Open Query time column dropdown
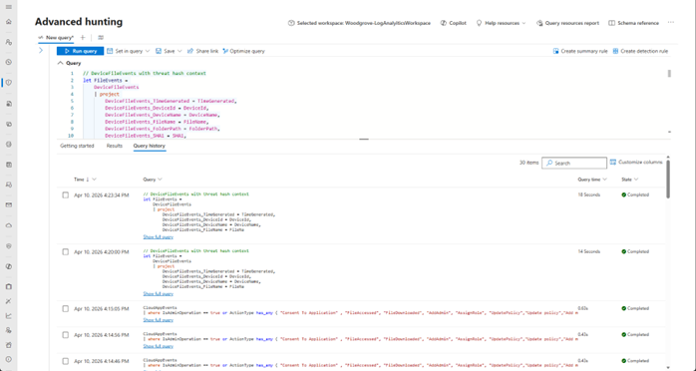 coord(604,180)
